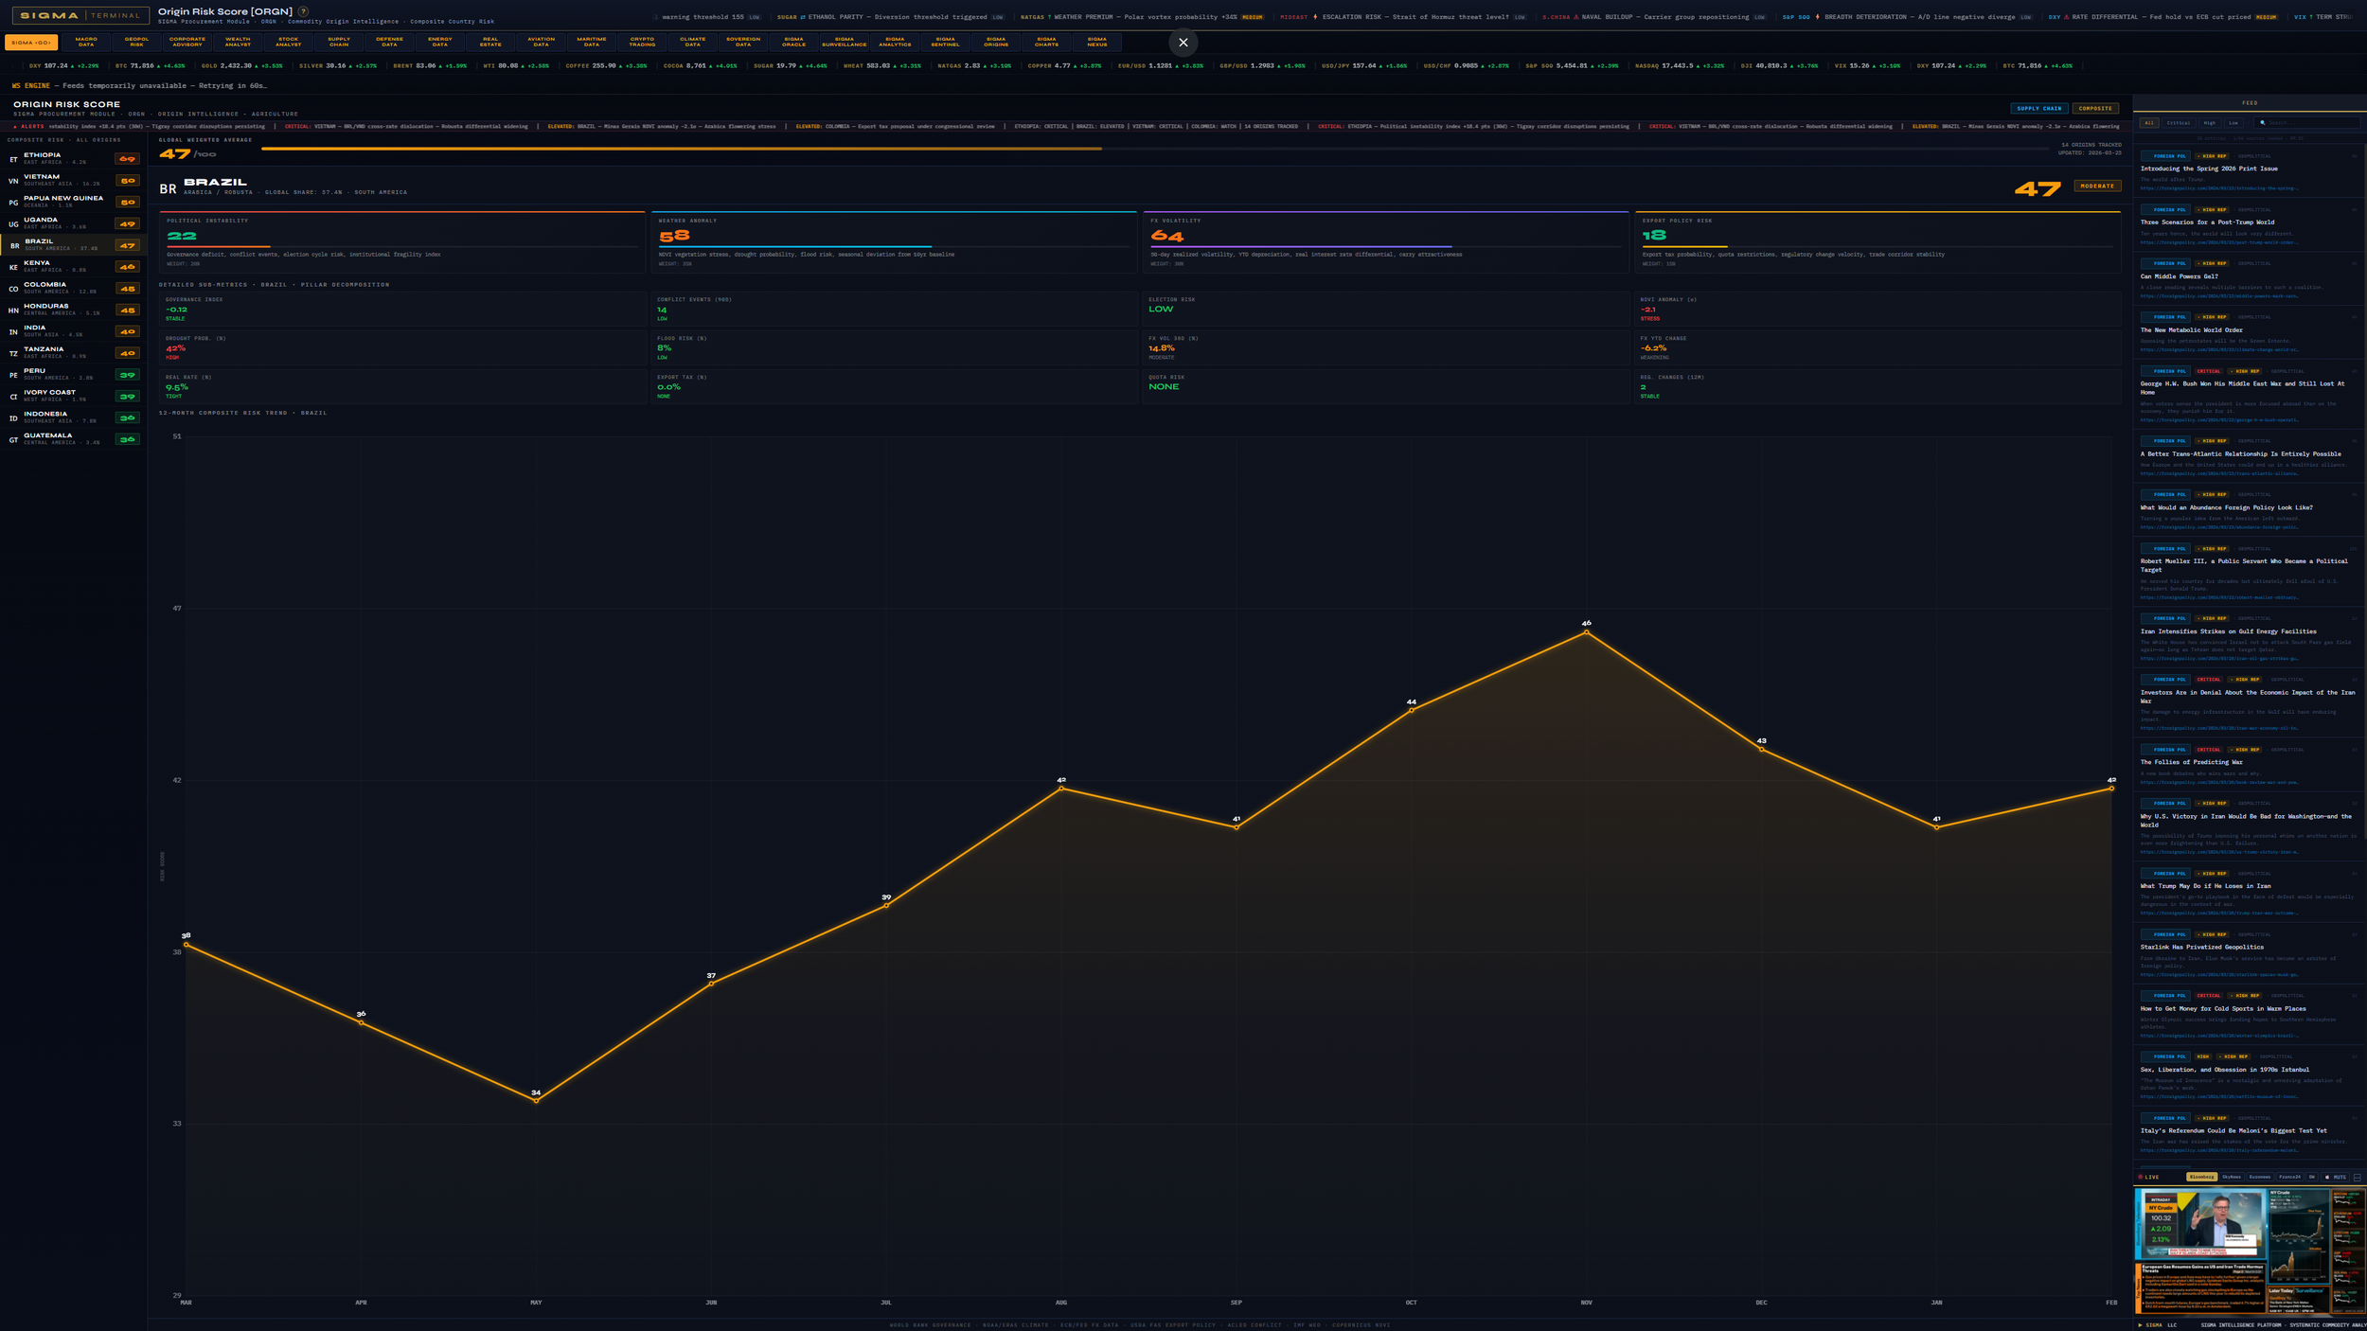Image resolution: width=2367 pixels, height=1331 pixels.
Task: Mute the live news stream
Action: click(x=2337, y=1177)
